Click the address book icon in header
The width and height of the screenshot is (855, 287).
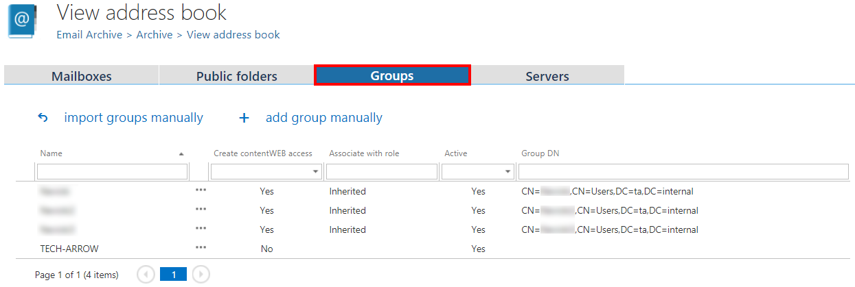(22, 21)
